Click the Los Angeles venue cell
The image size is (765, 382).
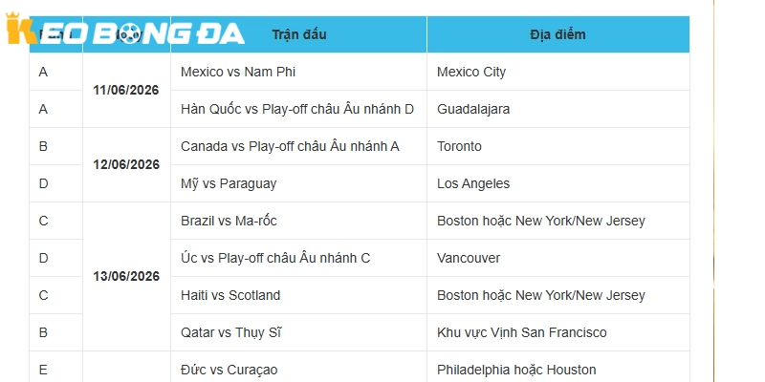(x=473, y=183)
